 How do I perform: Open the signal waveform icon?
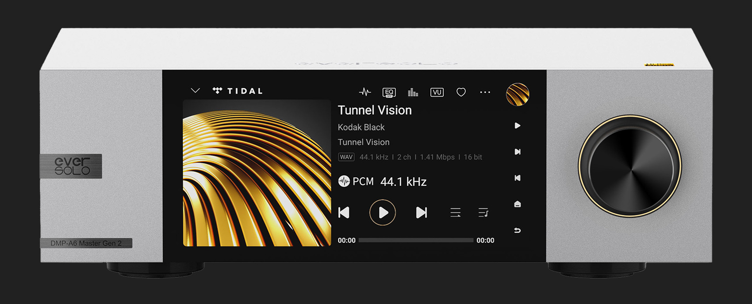point(365,92)
